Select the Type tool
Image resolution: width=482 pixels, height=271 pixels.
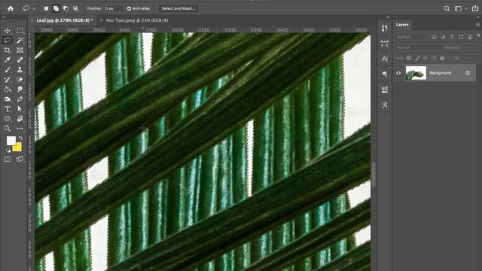click(x=8, y=108)
